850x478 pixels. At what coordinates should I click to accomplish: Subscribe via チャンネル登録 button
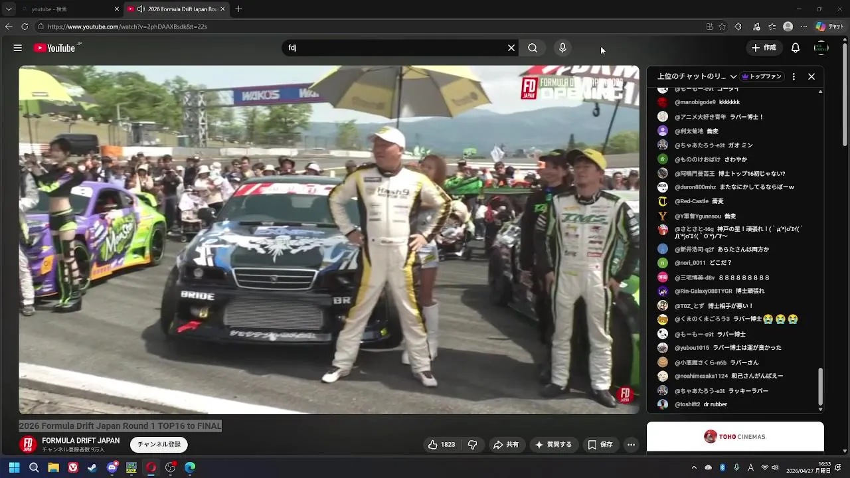[159, 445]
